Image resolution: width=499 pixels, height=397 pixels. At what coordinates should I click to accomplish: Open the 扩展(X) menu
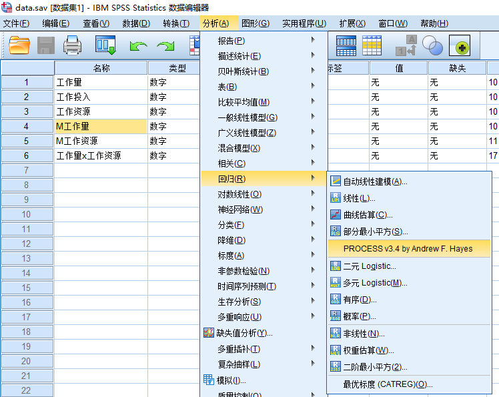click(352, 23)
